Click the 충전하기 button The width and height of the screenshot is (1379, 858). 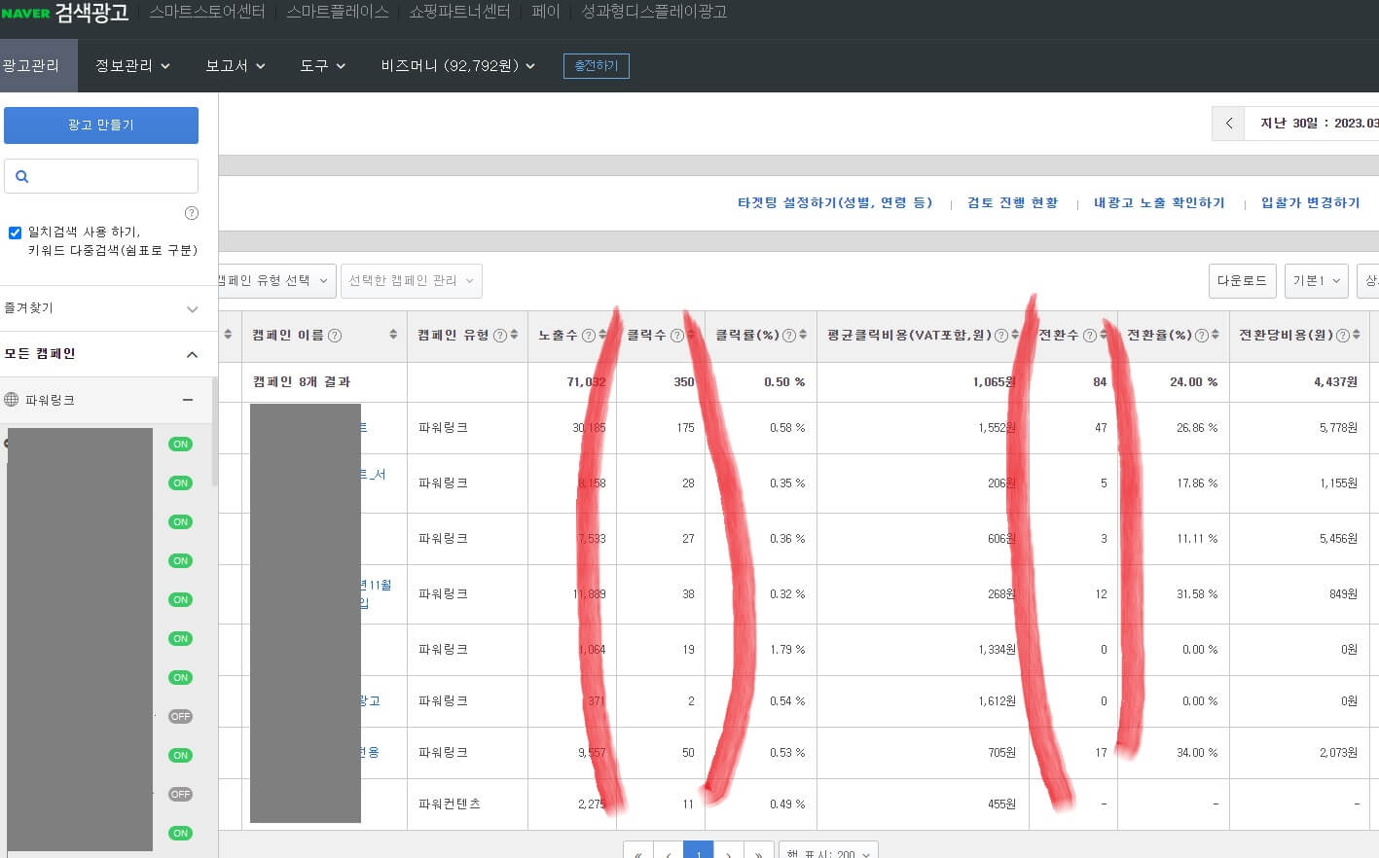click(596, 66)
